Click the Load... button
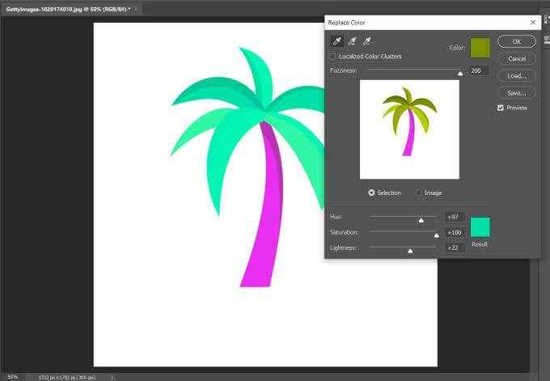Viewport: 550px width, 381px height. (517, 76)
